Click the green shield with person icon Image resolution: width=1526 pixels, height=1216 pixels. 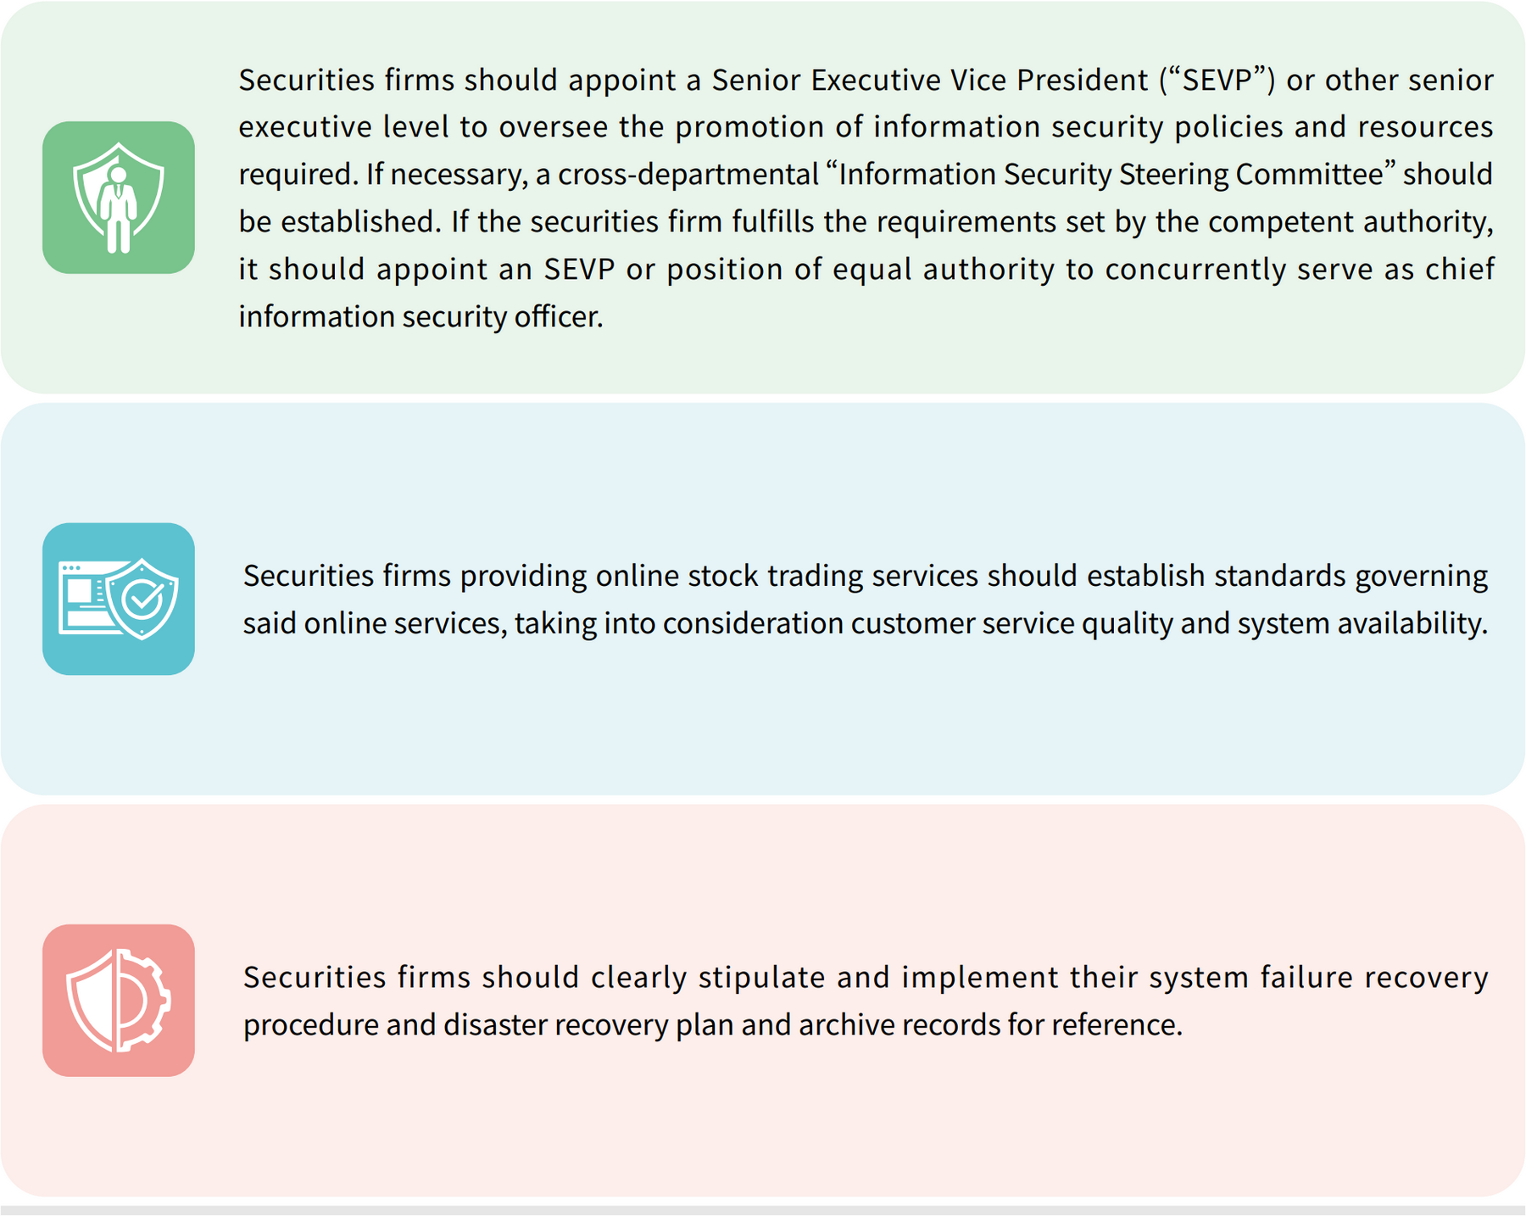pos(119,198)
